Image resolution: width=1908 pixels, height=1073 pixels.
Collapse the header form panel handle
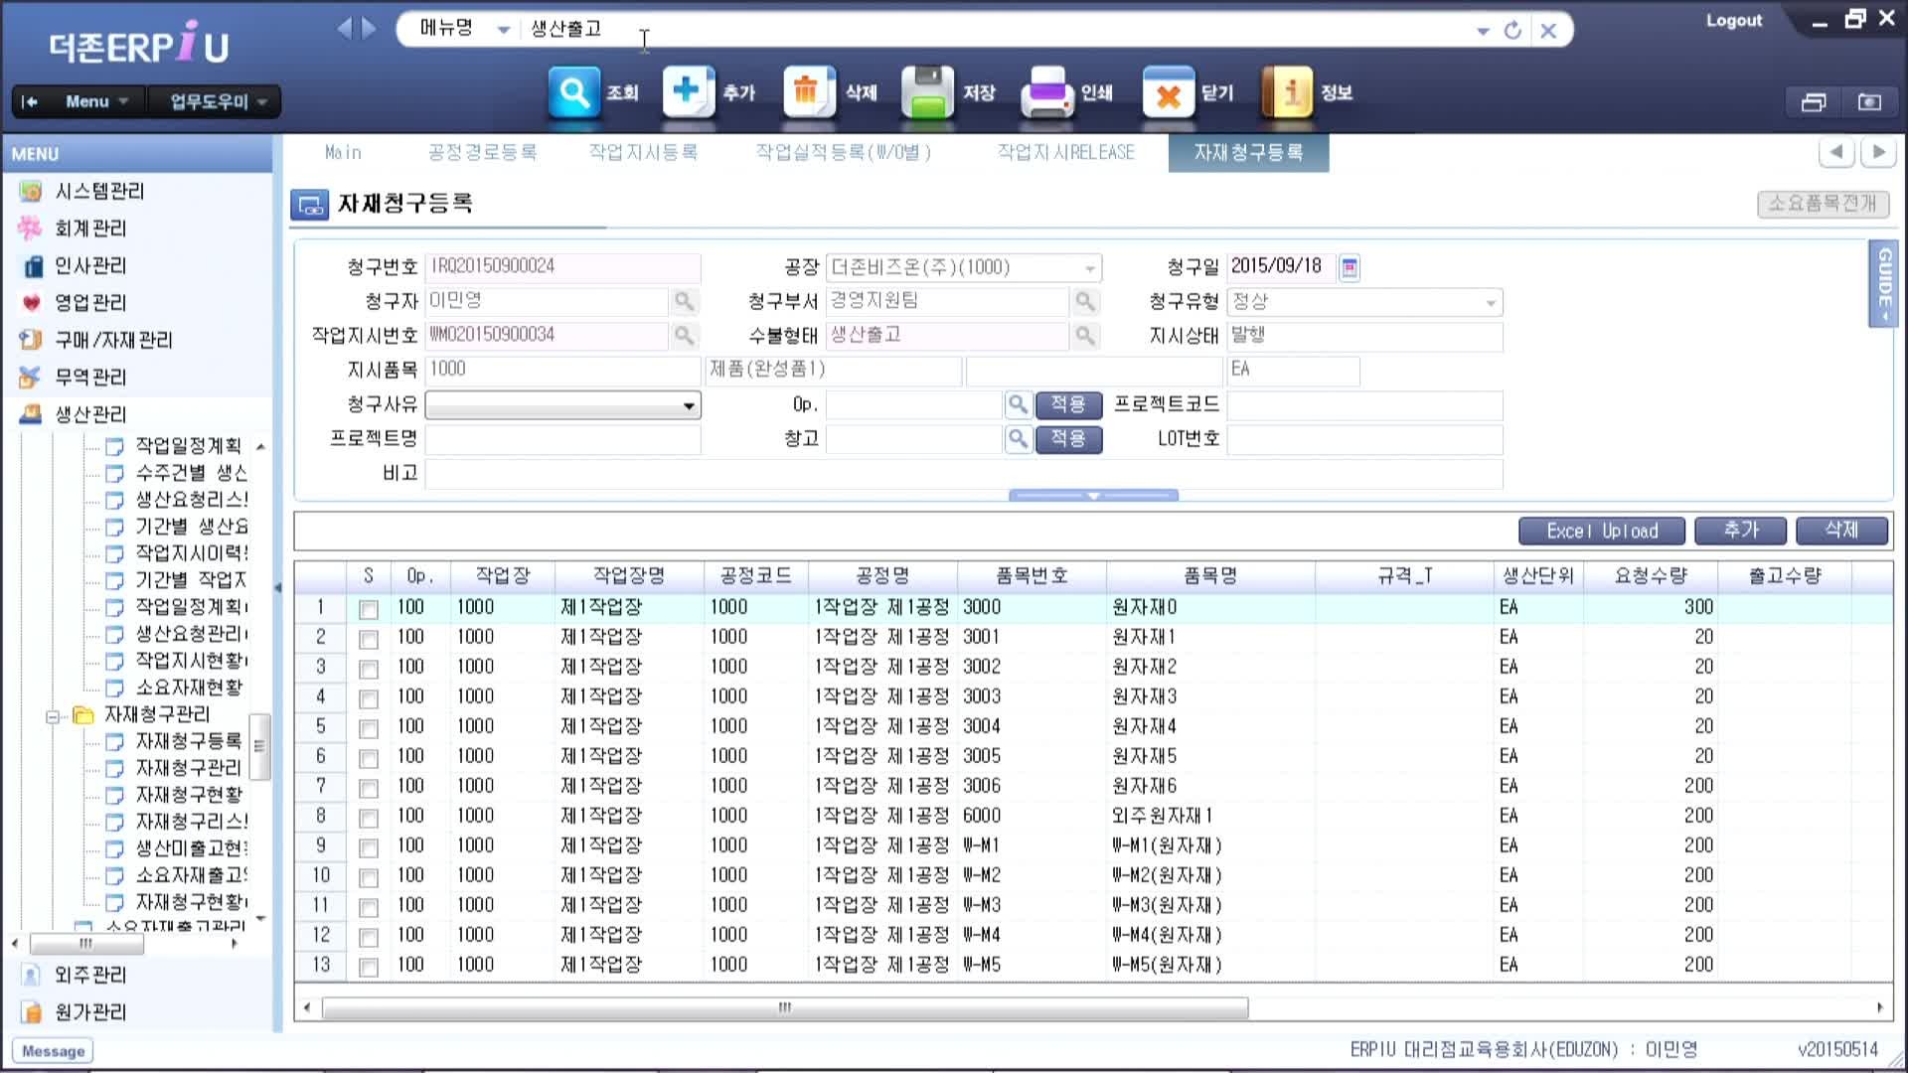click(x=1093, y=495)
